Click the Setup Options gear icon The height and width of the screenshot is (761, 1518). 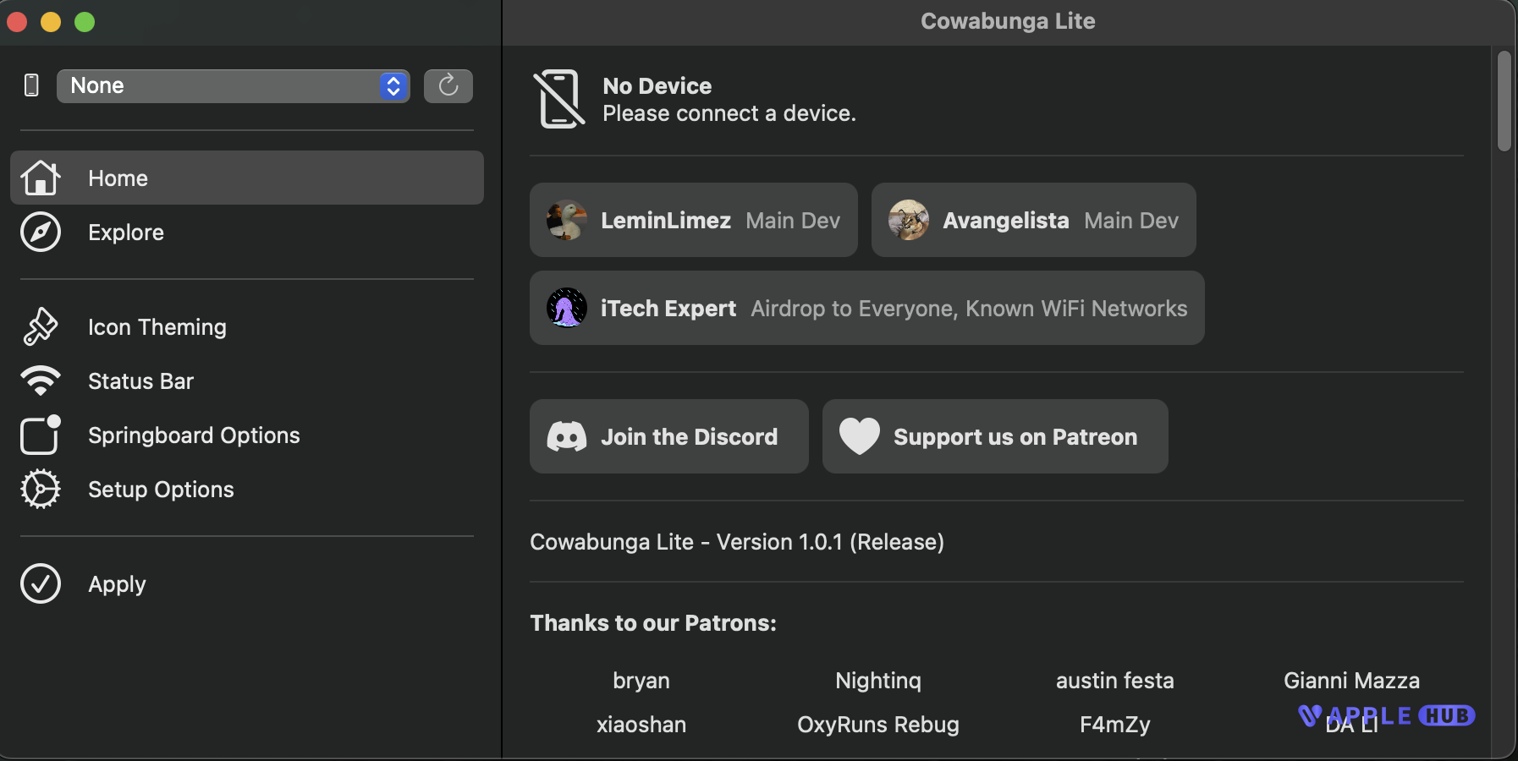click(41, 490)
